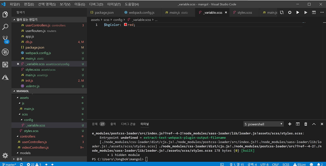Show the Problems panel tab 문제
This screenshot has width=326, height=166.
95,124
